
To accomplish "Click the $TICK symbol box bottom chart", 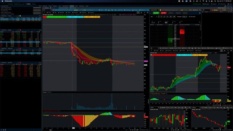I will click(x=154, y=108).
